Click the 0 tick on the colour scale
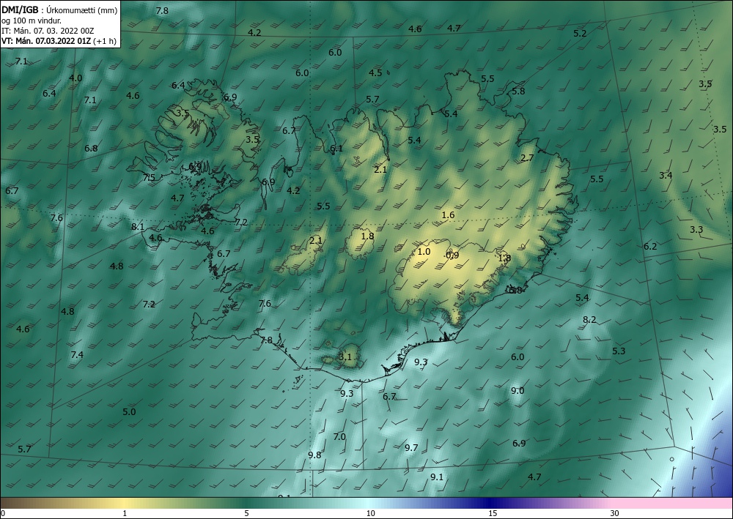The height and width of the screenshot is (519, 733). click(x=3, y=513)
